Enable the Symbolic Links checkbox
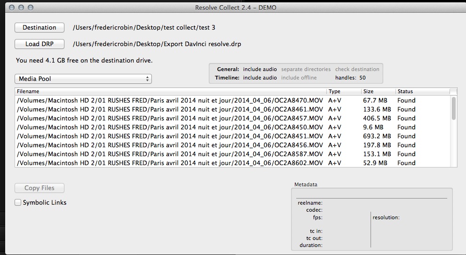466x255 pixels. (18, 203)
